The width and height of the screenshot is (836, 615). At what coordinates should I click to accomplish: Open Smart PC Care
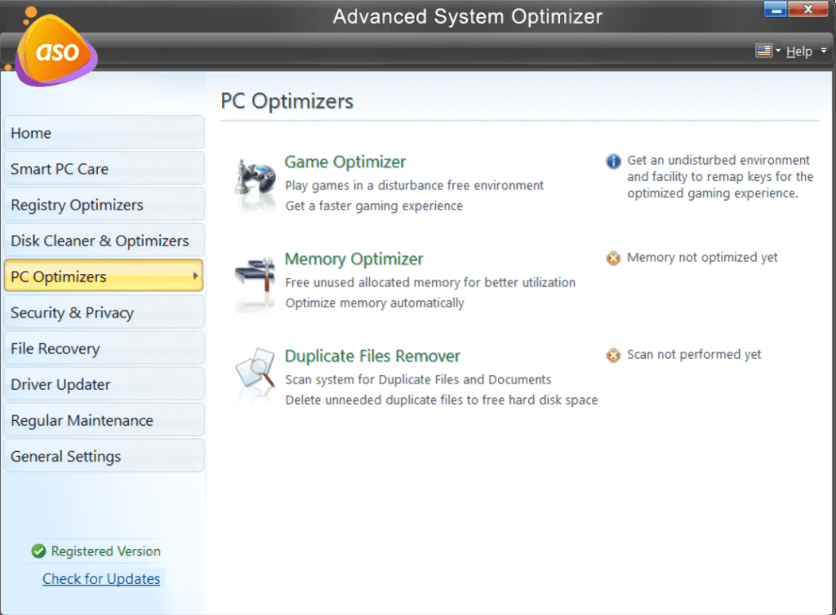104,169
